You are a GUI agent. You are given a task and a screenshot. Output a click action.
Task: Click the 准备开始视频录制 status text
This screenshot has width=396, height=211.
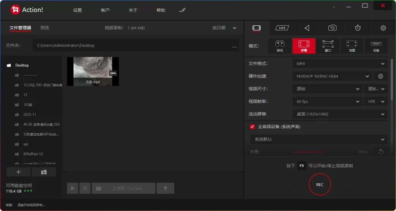[x=31, y=205]
